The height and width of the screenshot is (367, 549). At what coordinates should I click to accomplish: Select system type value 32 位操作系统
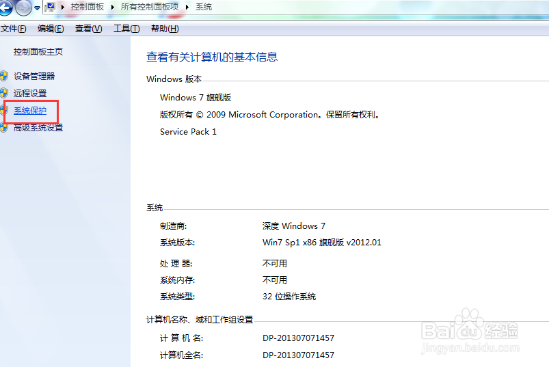(x=289, y=297)
